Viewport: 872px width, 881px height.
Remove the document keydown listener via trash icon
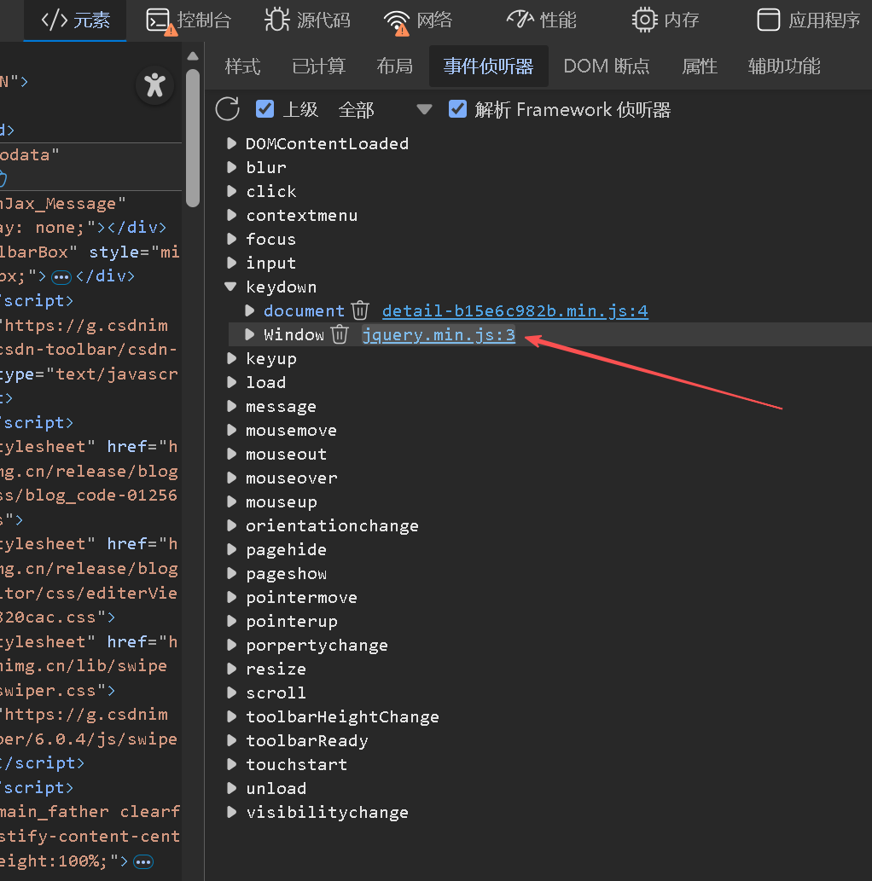[360, 310]
